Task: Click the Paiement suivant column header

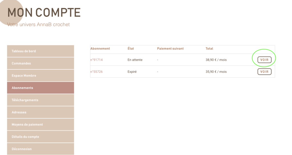Action: coord(170,49)
